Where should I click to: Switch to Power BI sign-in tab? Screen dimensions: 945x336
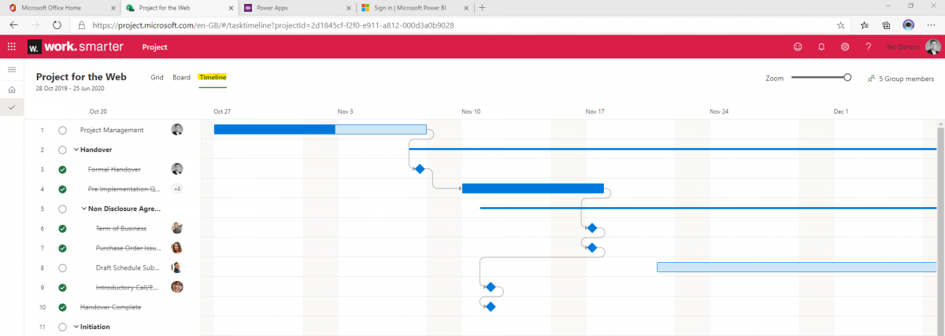pos(414,7)
